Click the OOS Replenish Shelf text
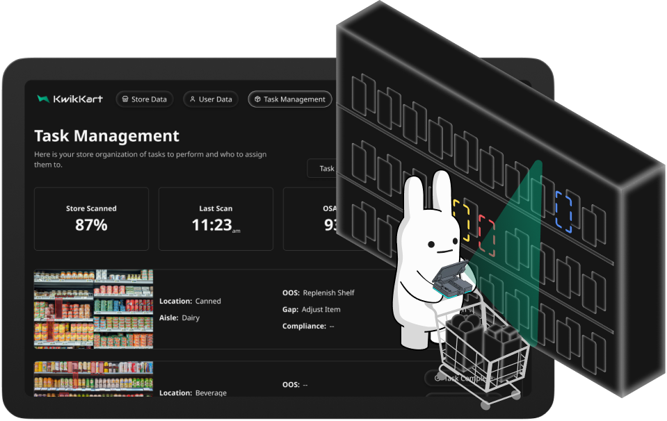The image size is (667, 421). click(x=319, y=293)
